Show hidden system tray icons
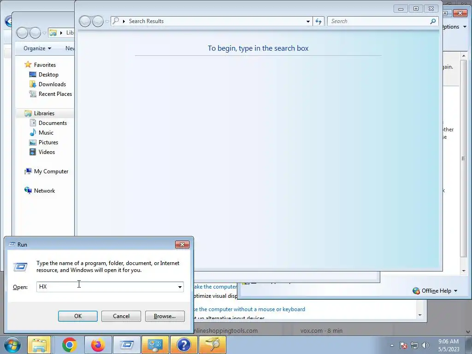The image size is (472, 354). [392, 345]
